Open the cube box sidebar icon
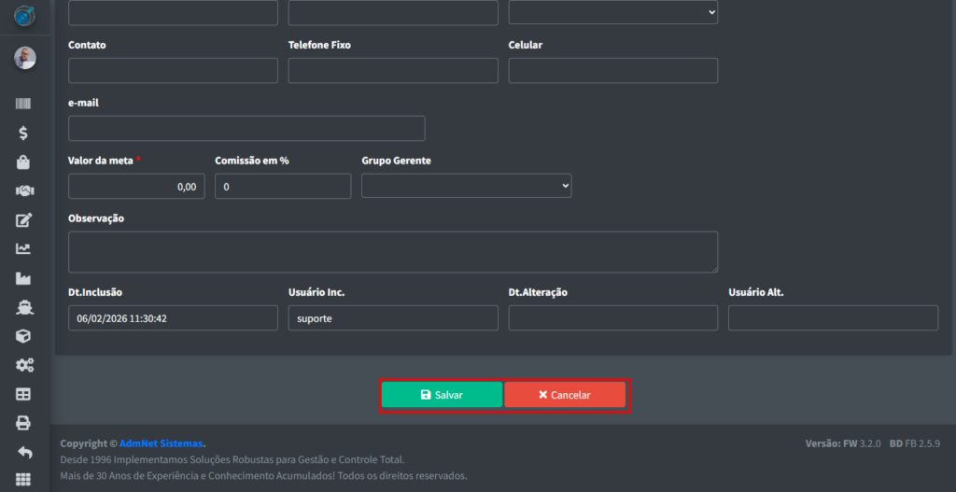The height and width of the screenshot is (492, 956). click(x=23, y=336)
